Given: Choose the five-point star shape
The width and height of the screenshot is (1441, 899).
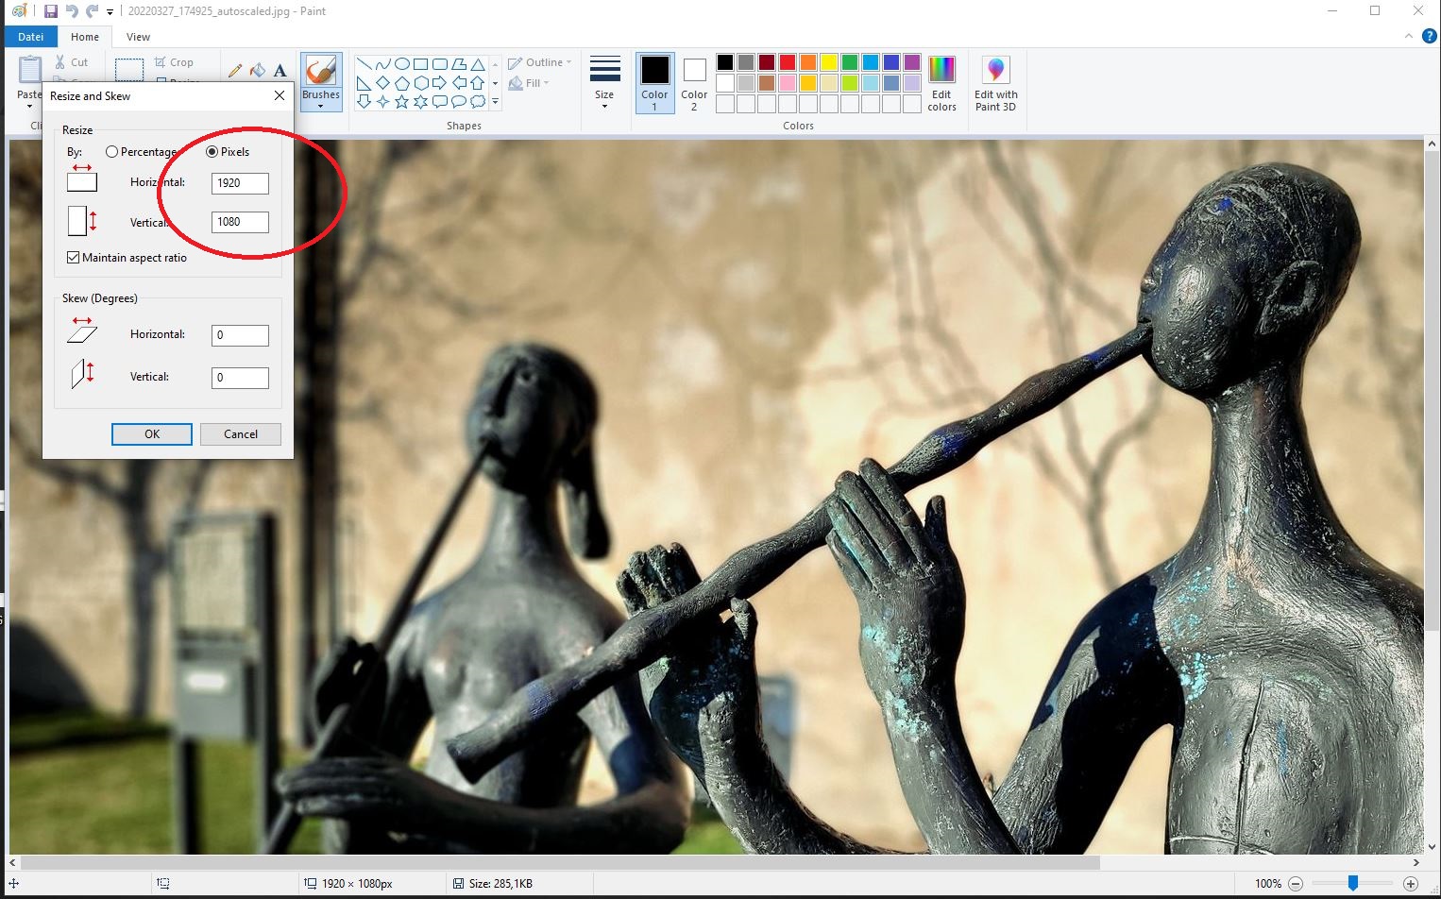Looking at the screenshot, I should [x=401, y=101].
